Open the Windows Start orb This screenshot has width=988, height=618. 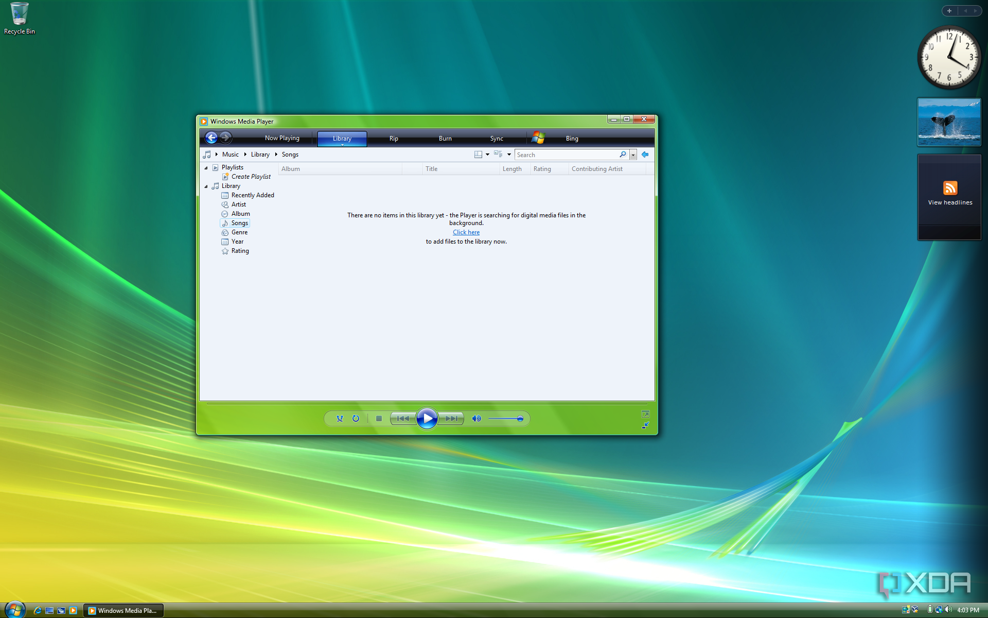pos(15,610)
